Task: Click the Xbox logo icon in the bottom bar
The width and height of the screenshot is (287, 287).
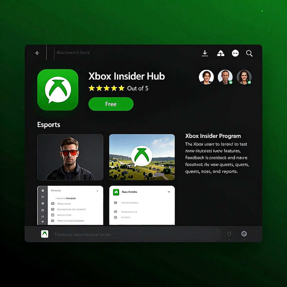Action: coord(45,234)
